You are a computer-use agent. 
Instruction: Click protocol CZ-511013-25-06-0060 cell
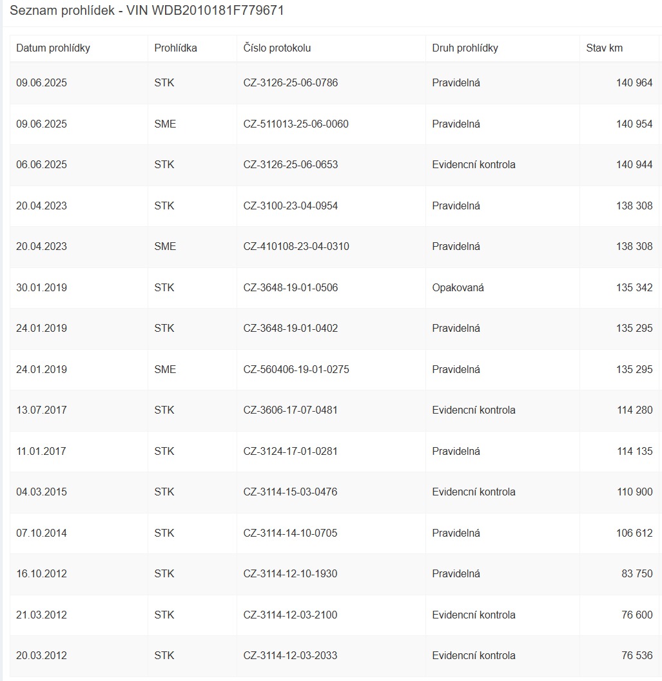click(296, 124)
